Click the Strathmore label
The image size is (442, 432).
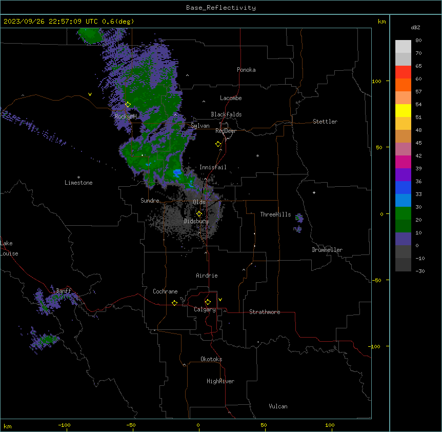[x=265, y=312]
